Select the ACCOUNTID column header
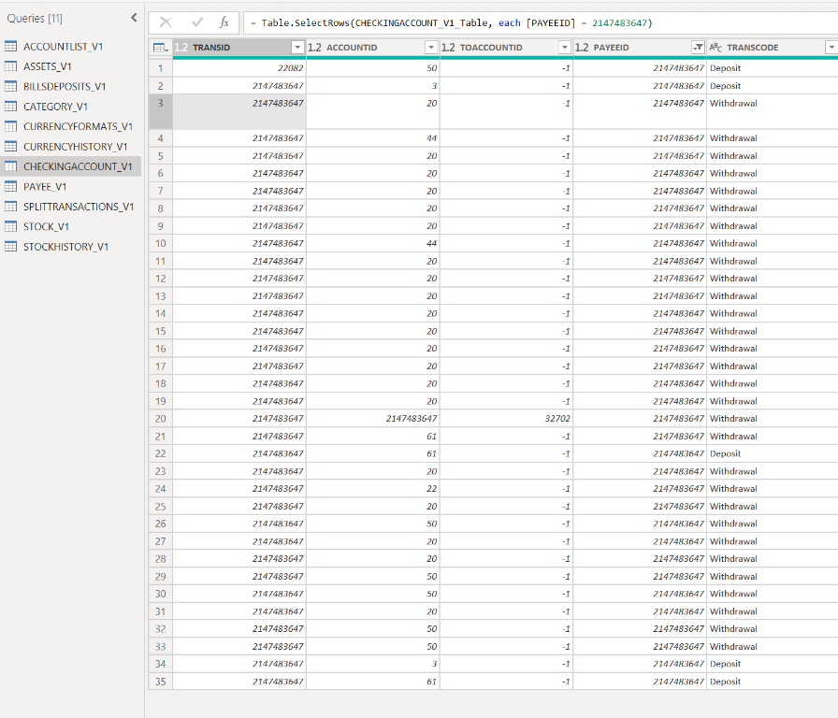Screen dimensions: 838x718 (372, 48)
